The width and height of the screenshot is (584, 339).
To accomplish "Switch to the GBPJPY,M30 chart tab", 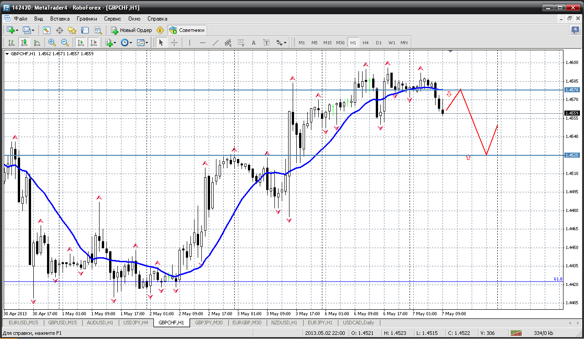I will (x=209, y=323).
